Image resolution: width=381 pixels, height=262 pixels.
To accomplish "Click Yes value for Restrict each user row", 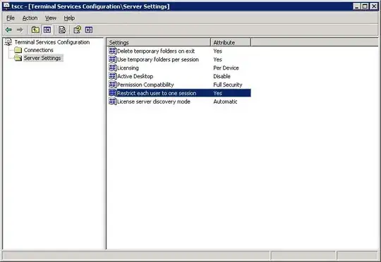I will 217,93.
